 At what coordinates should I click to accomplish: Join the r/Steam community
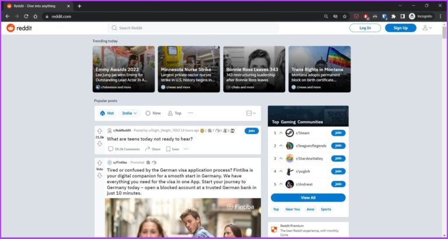tap(338, 133)
